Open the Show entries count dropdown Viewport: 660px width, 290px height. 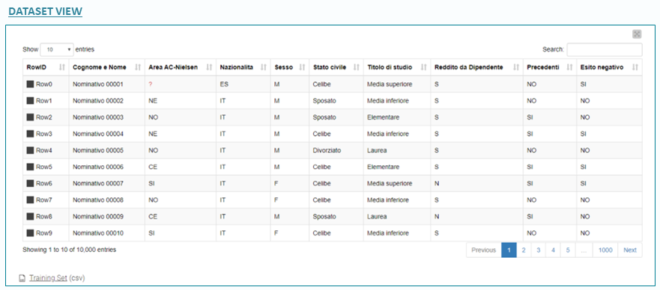[x=57, y=49]
